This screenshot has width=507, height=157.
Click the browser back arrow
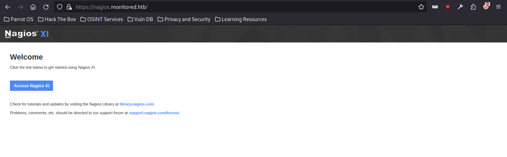click(x=8, y=7)
